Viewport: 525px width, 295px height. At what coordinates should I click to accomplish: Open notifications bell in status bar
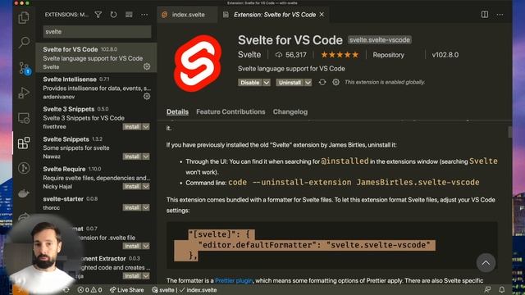pyautogui.click(x=501, y=289)
